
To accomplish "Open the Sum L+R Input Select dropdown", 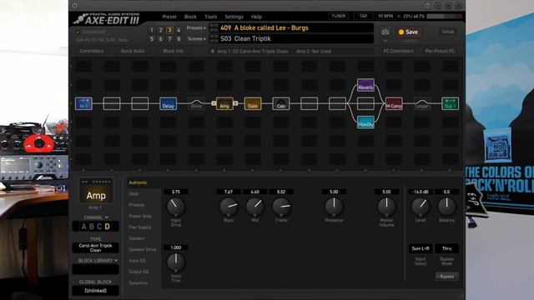I will click(x=421, y=248).
